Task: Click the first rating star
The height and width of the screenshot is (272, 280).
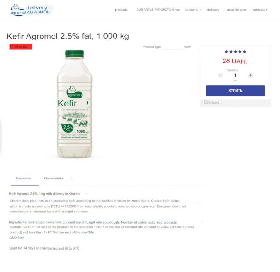Action: click(x=226, y=52)
